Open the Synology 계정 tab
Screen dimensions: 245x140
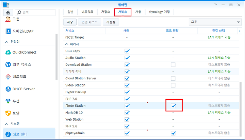159,12
